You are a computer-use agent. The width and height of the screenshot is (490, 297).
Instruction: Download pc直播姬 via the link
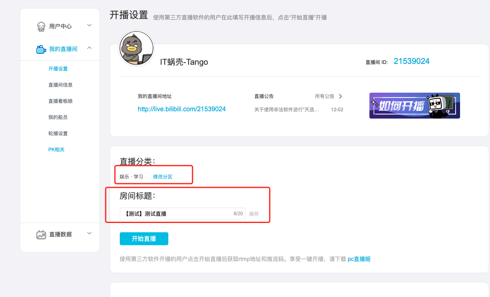click(x=359, y=259)
